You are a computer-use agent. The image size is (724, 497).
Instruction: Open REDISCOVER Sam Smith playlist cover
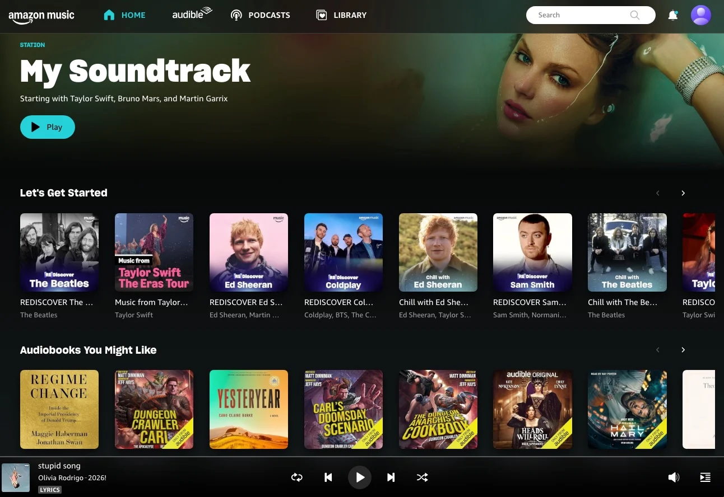coord(532,252)
